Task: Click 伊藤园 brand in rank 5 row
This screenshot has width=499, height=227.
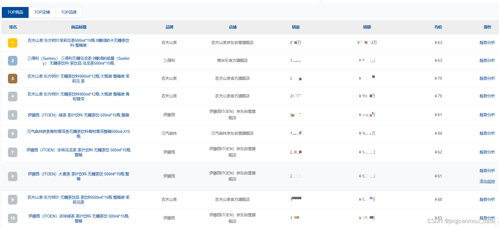Action: click(x=169, y=115)
